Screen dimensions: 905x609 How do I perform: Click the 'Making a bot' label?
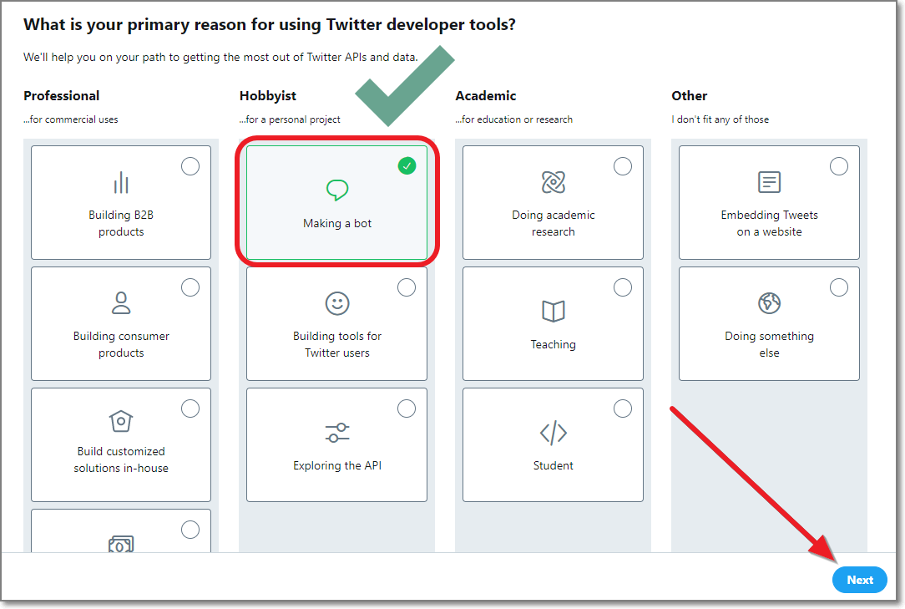pos(337,224)
